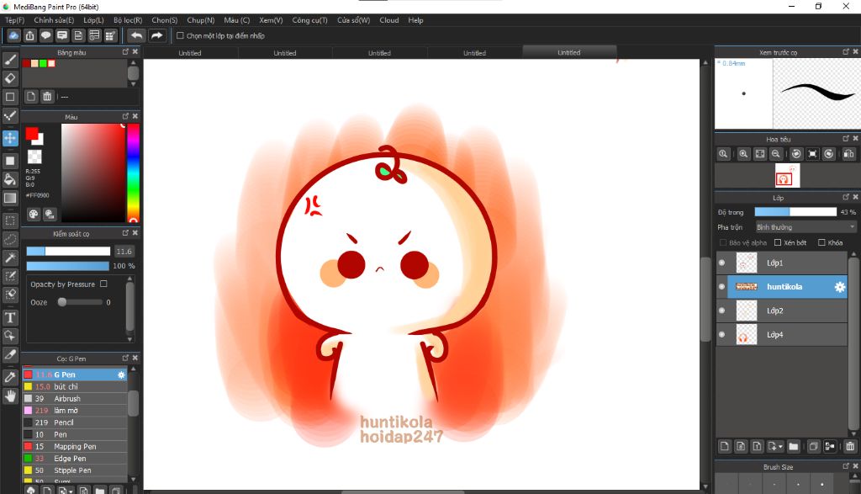The image size is (861, 494).
Task: Open the Công cụ(T) menu
Action: (x=309, y=20)
